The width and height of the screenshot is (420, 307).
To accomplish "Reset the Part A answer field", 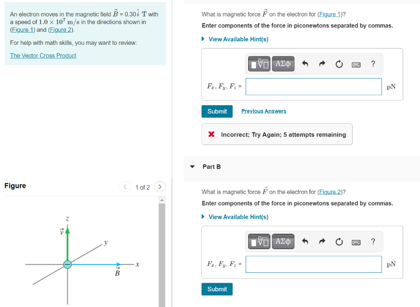I will pyautogui.click(x=339, y=64).
